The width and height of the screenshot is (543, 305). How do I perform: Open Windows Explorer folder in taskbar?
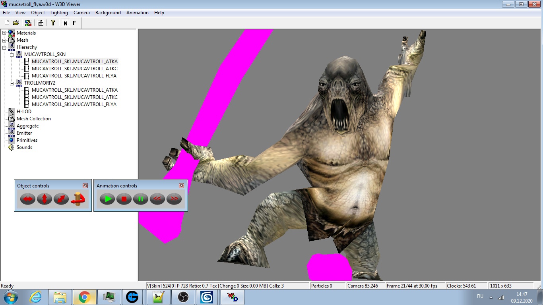click(60, 297)
